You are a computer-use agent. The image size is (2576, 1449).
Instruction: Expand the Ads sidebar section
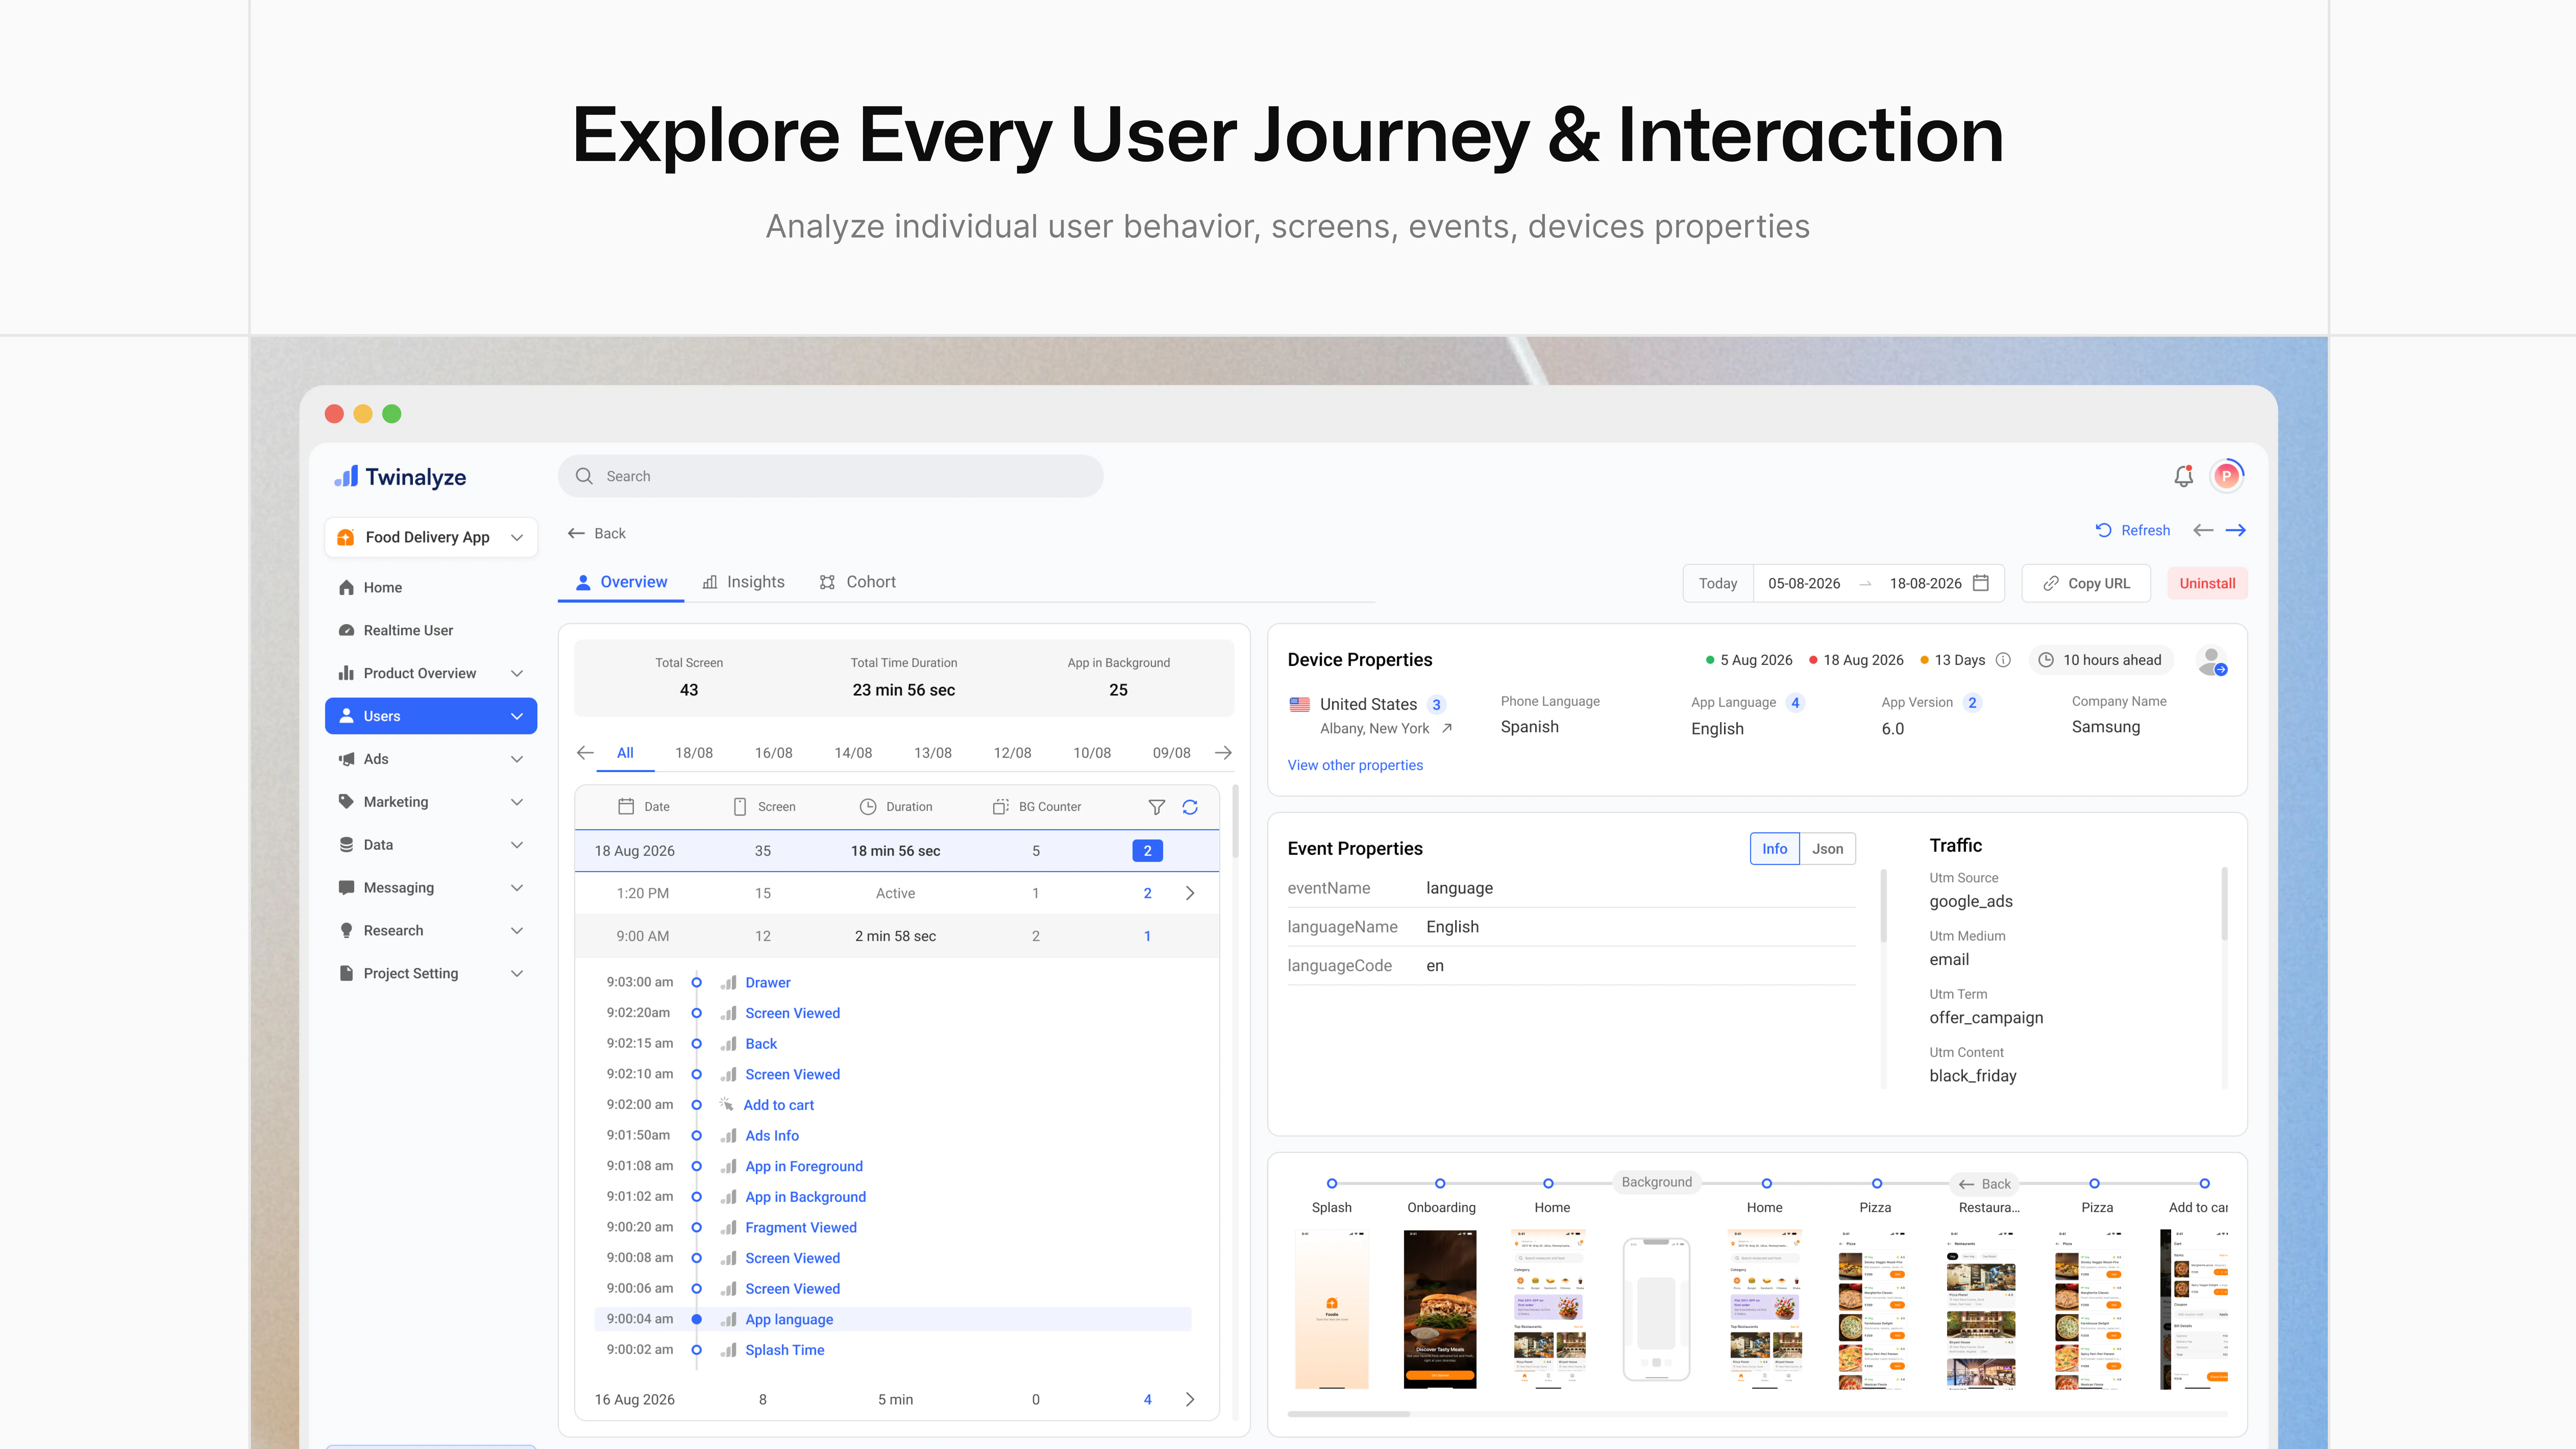pyautogui.click(x=431, y=759)
